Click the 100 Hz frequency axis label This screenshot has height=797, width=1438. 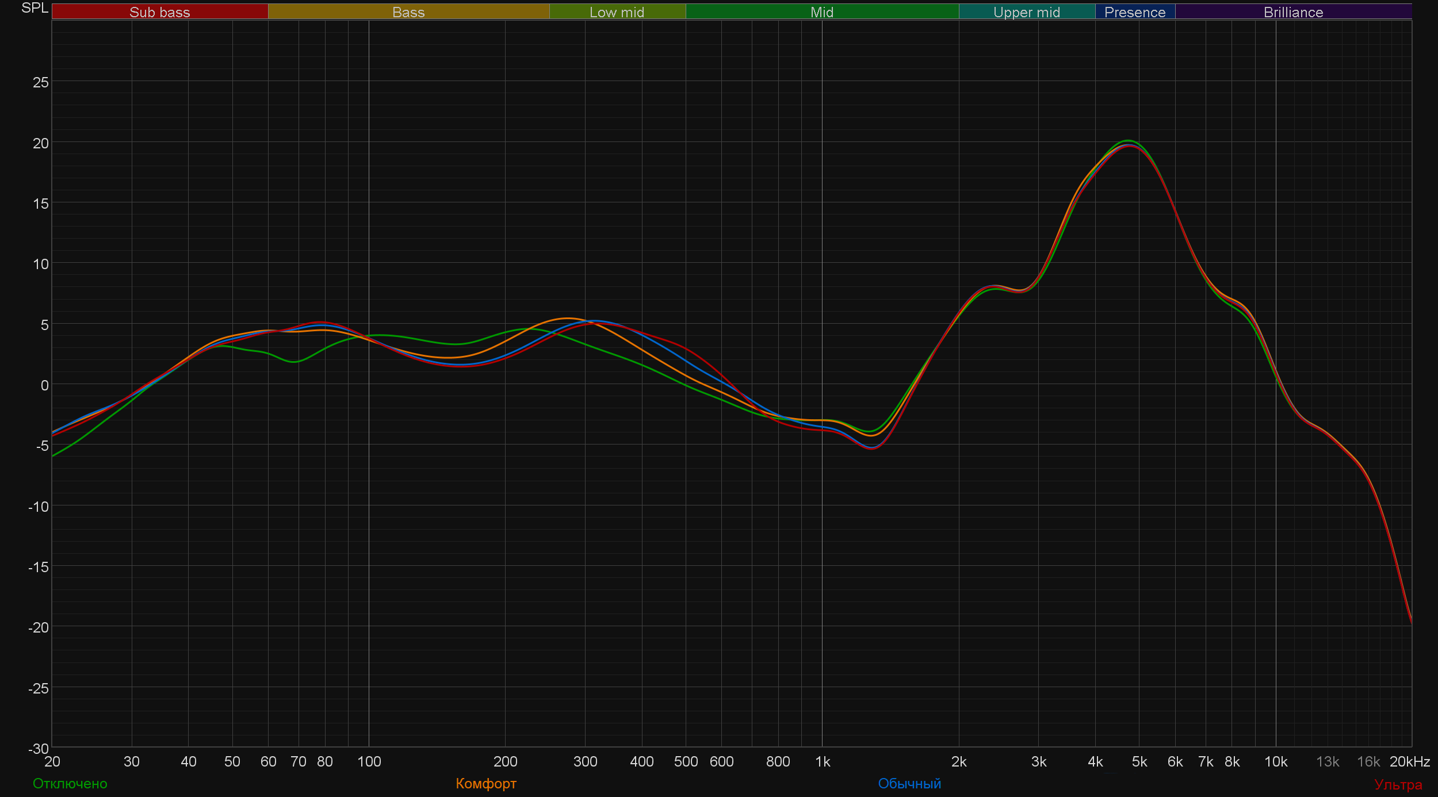tap(369, 762)
